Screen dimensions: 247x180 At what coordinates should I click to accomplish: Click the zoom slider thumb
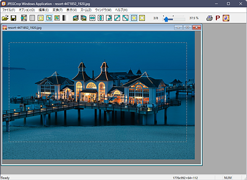tap(166, 19)
